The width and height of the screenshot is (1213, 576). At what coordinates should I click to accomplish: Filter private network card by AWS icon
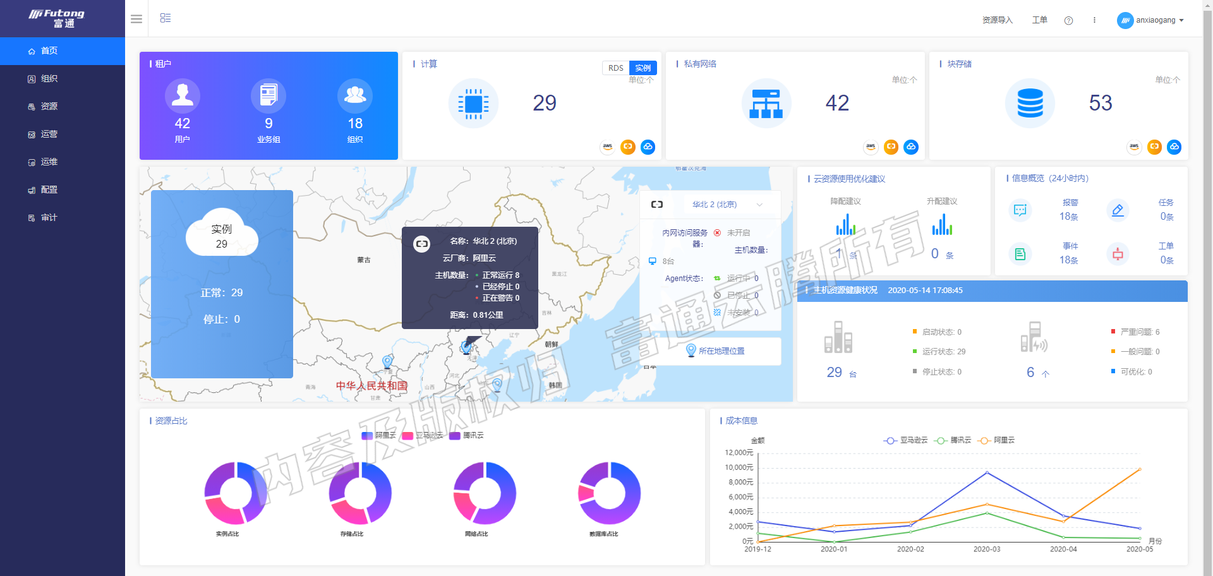tap(871, 147)
